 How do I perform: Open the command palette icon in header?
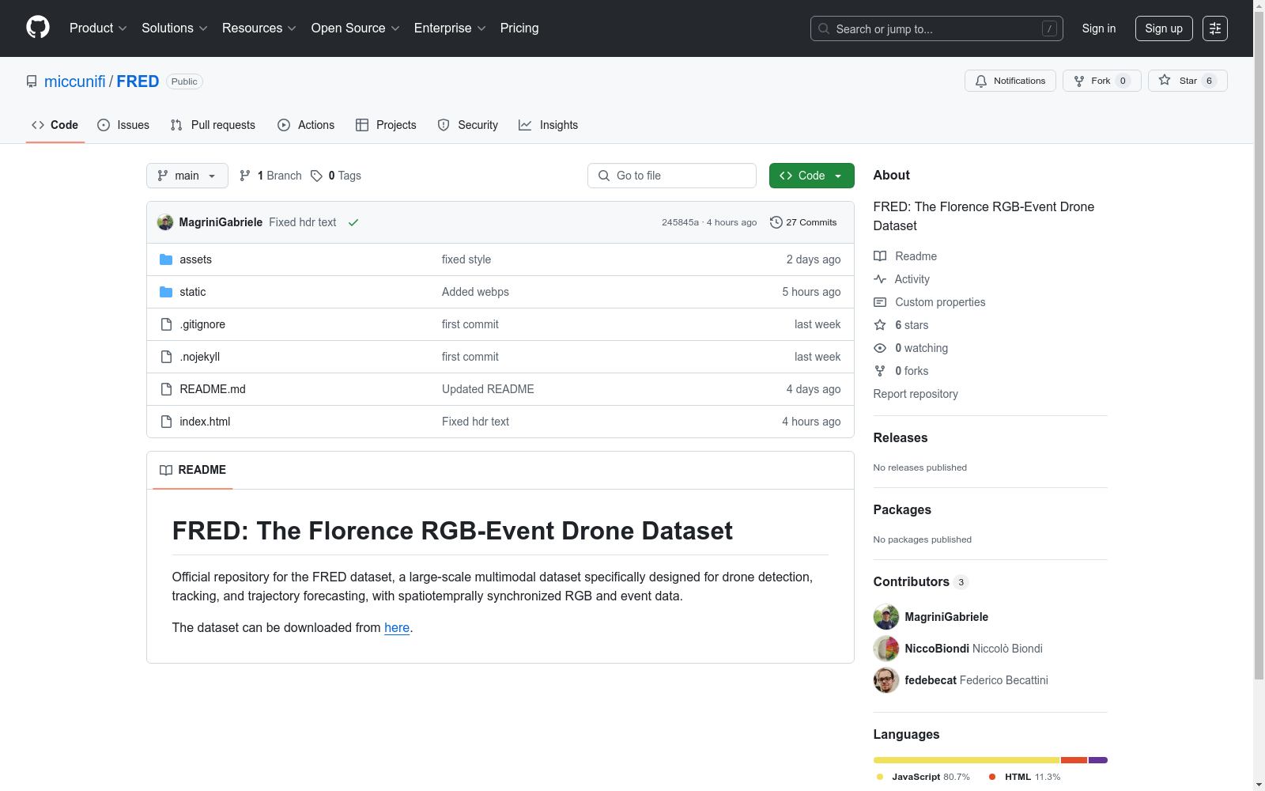[x=1214, y=28]
